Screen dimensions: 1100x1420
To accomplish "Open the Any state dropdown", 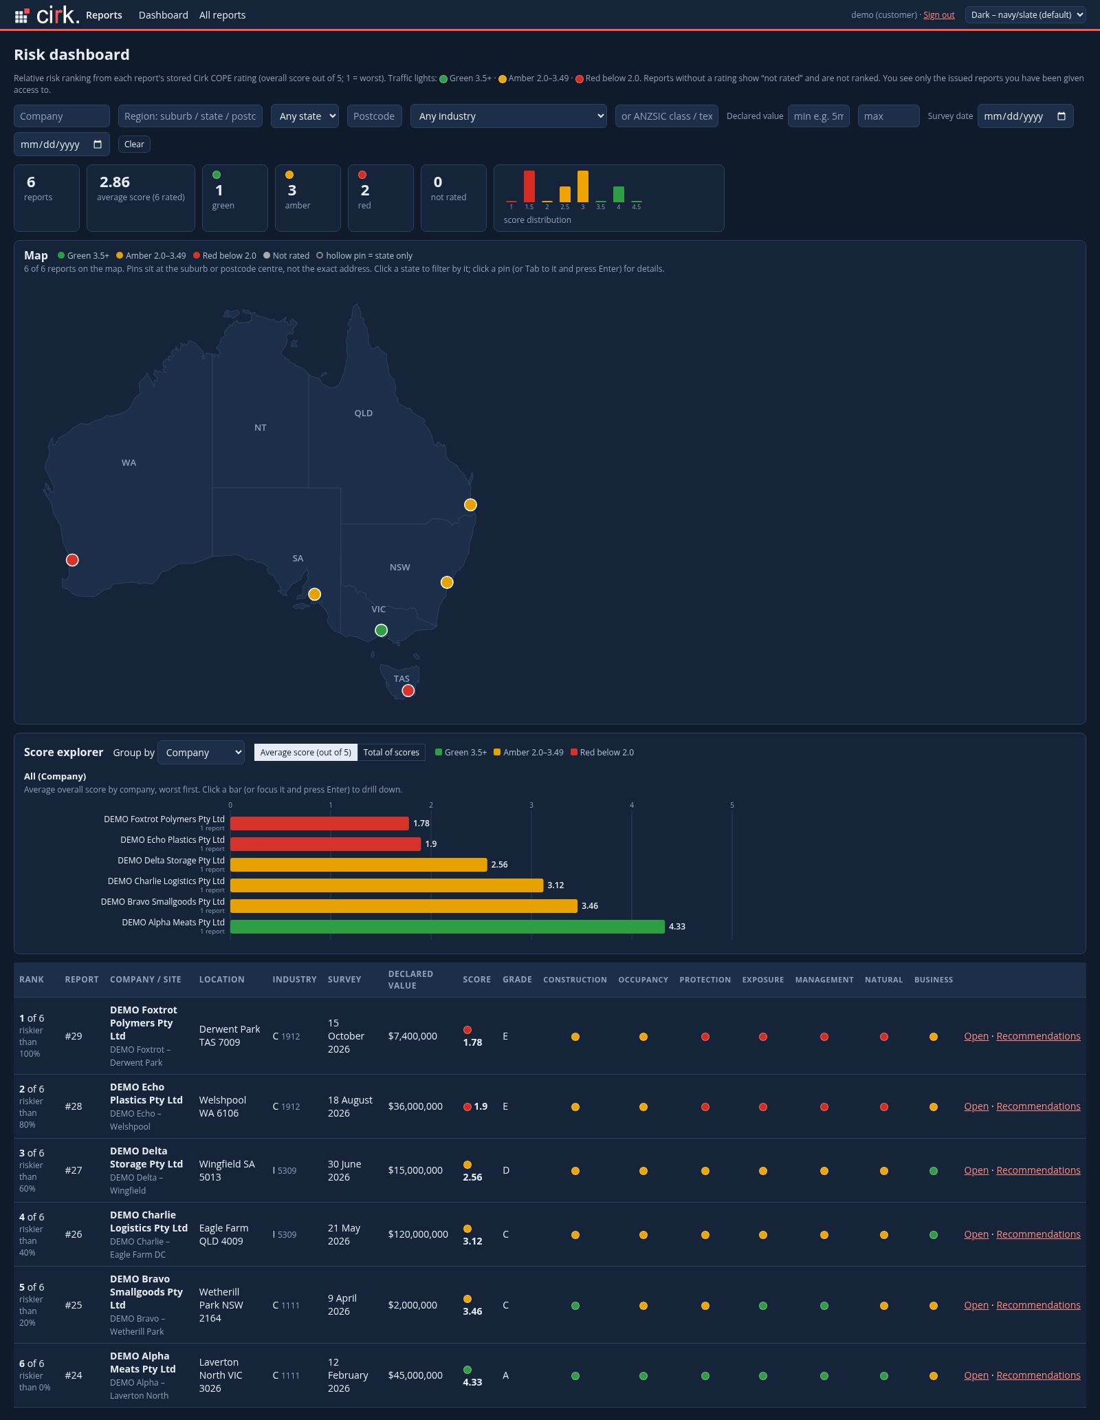I will 305,116.
